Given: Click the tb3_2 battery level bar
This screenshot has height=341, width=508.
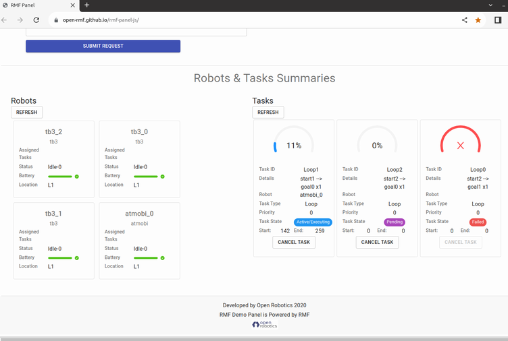Looking at the screenshot, I should click(60, 177).
